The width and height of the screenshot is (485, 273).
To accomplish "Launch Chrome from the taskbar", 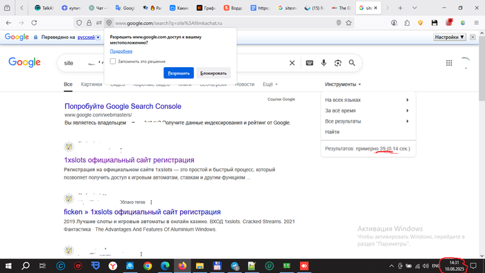I will point(148,266).
